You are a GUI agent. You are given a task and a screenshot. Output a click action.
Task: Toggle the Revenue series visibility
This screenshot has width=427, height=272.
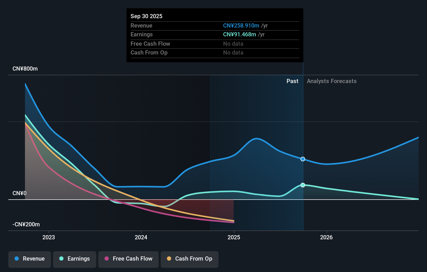click(29, 259)
